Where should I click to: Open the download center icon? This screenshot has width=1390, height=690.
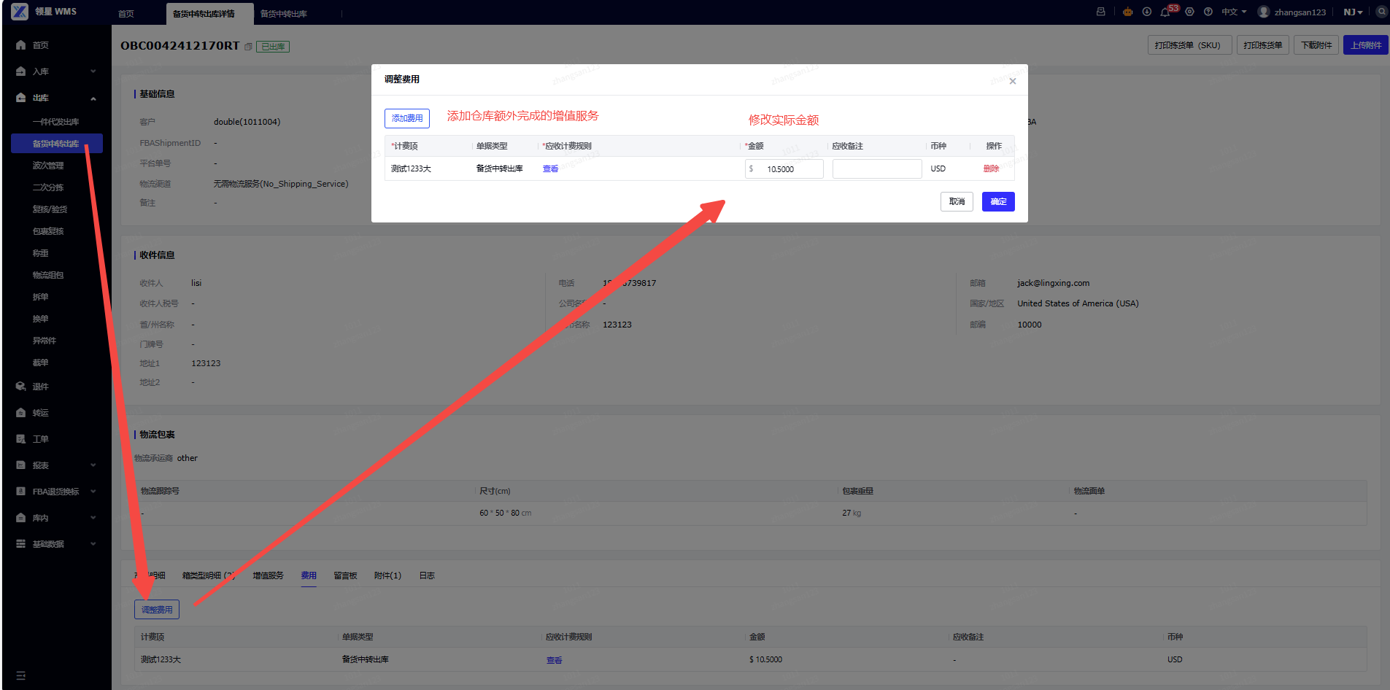pos(1146,12)
